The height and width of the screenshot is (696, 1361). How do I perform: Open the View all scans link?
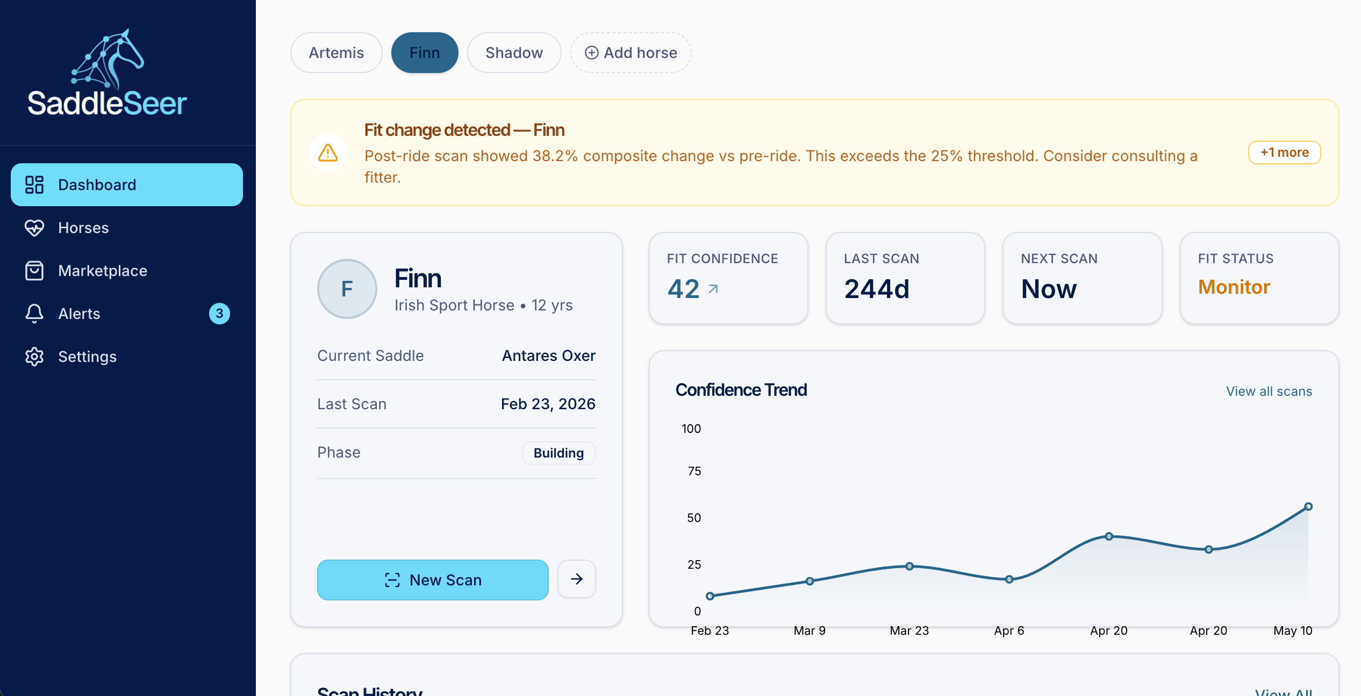(x=1269, y=391)
